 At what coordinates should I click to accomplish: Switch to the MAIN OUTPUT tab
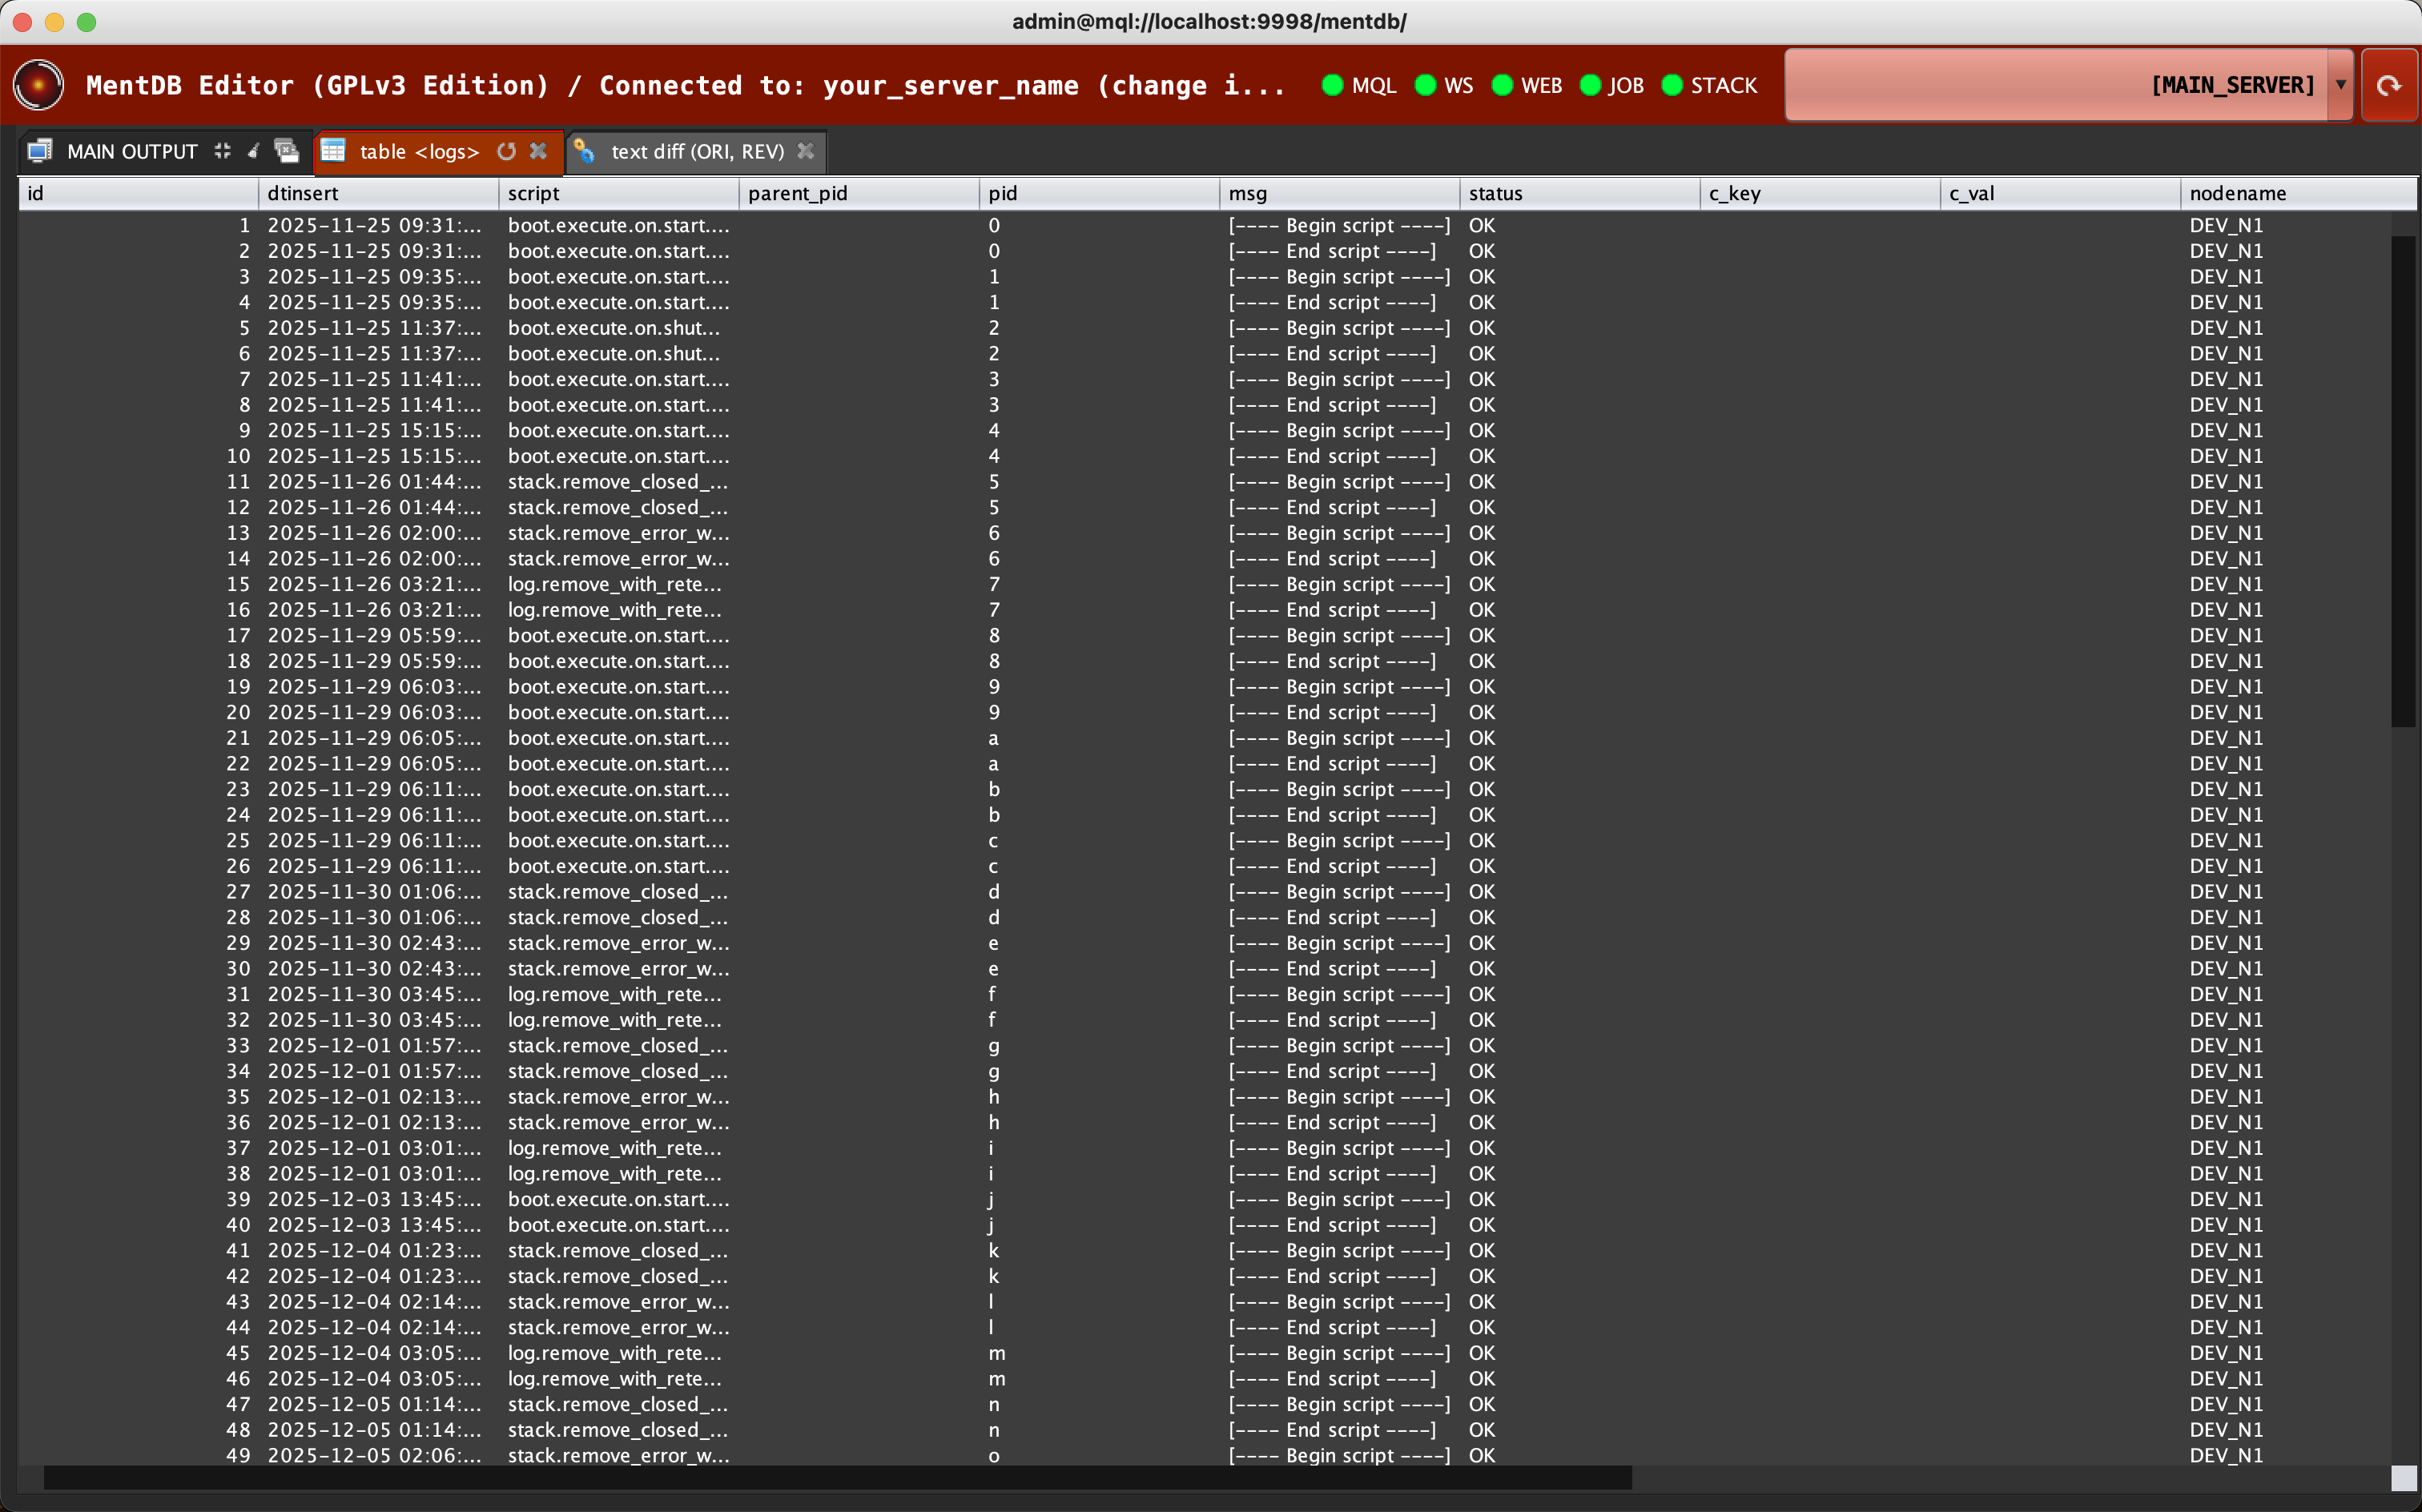coord(131,151)
